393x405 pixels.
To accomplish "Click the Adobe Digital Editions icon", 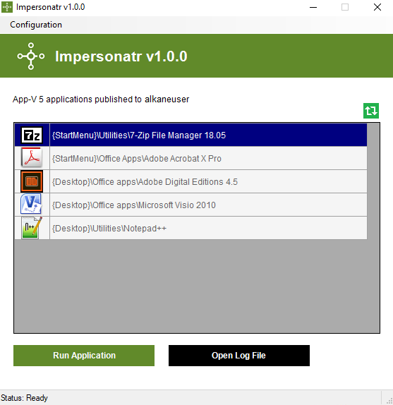I will 32,181.
